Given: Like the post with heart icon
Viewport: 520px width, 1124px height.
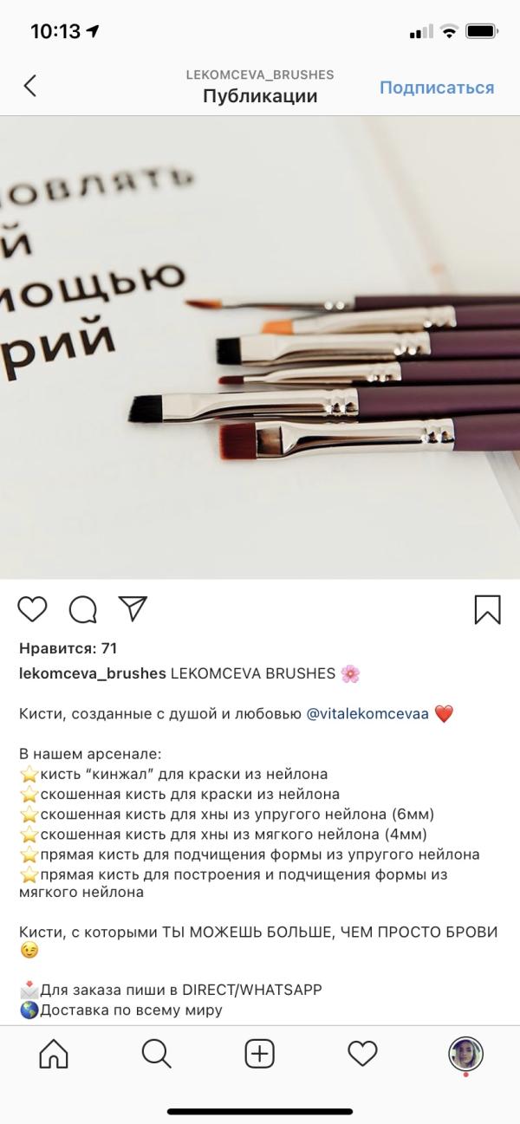Looking at the screenshot, I should click(32, 609).
